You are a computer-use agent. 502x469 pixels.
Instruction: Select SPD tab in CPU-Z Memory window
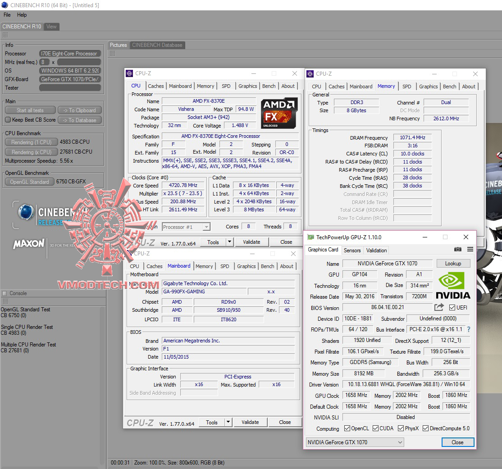point(407,87)
